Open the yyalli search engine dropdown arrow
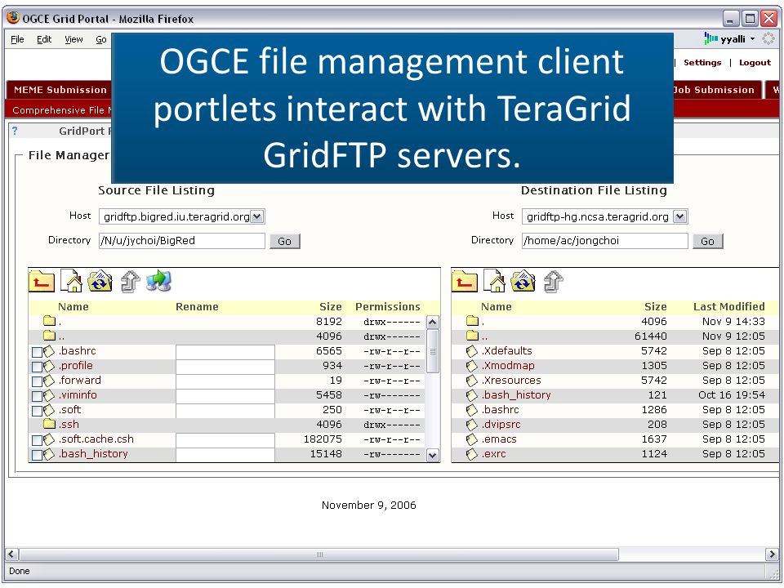Viewport: 784px width, 588px height. [x=752, y=39]
